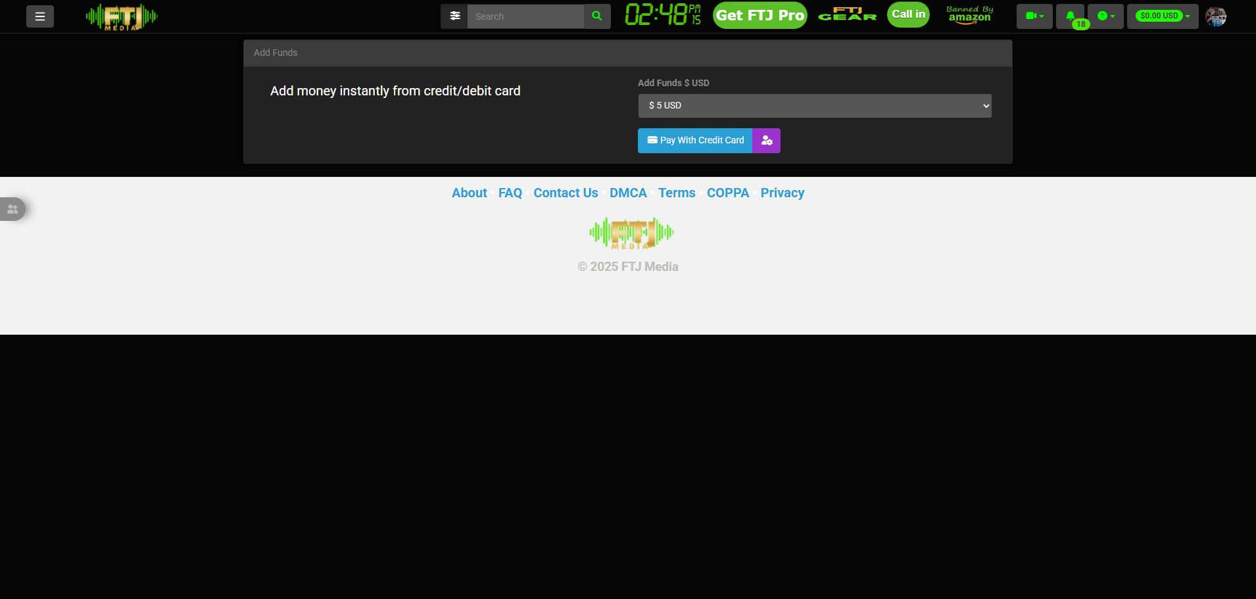Open the Add Funds amount selector

(x=814, y=106)
